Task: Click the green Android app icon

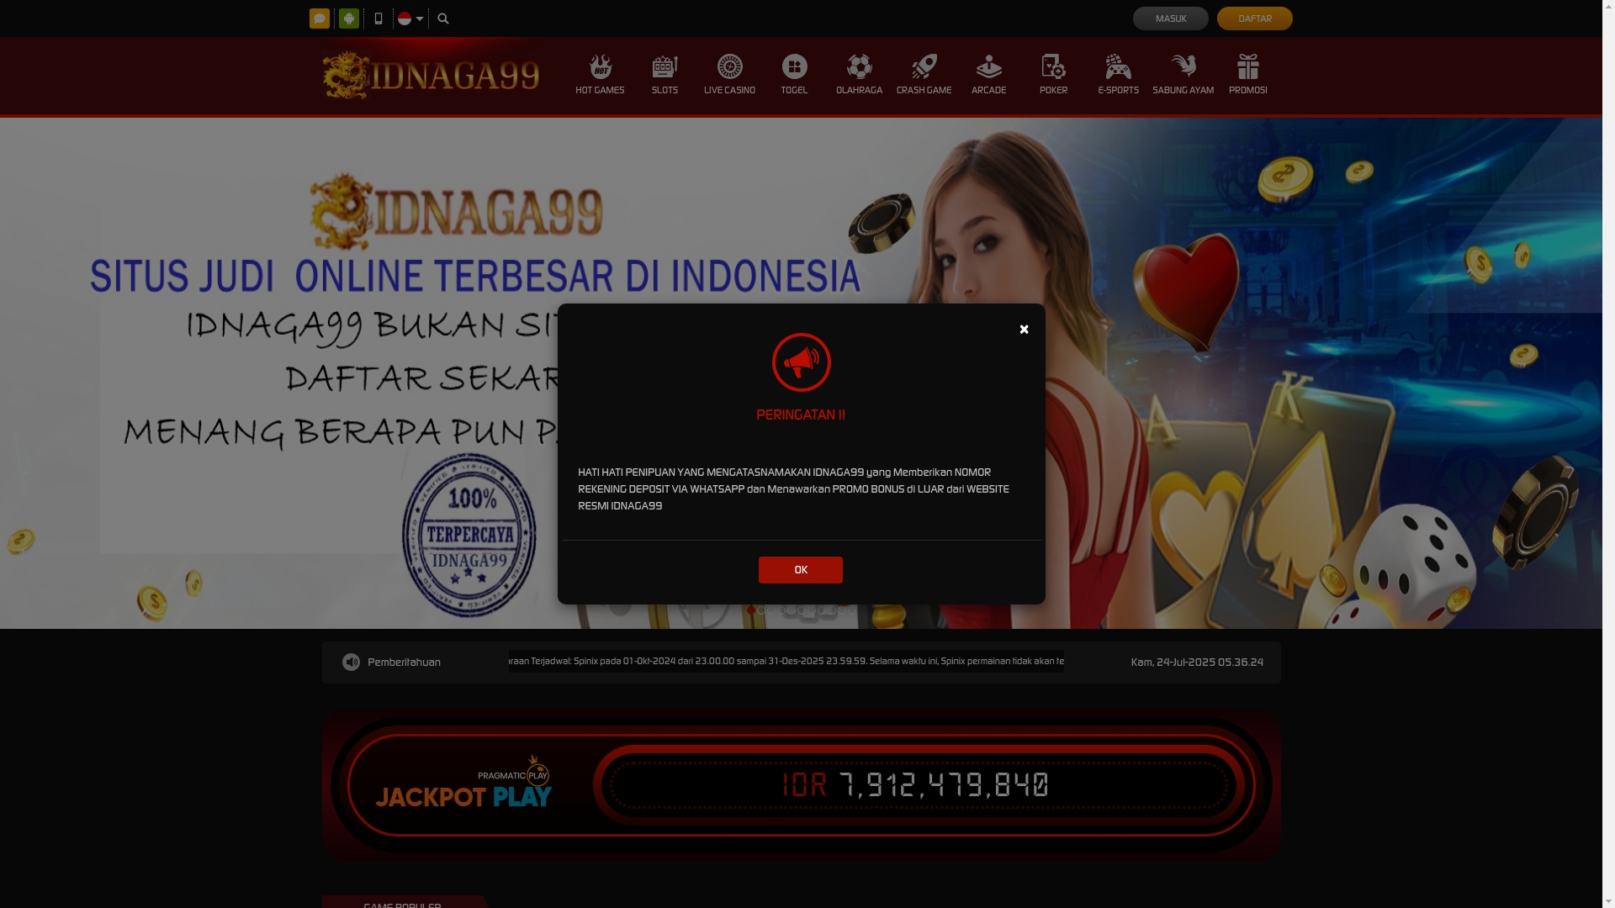Action: (x=349, y=18)
